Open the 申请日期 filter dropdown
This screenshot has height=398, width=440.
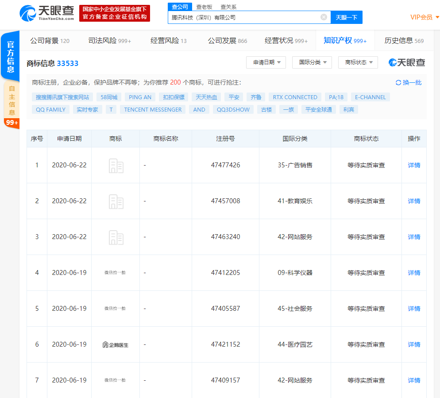tap(266, 62)
